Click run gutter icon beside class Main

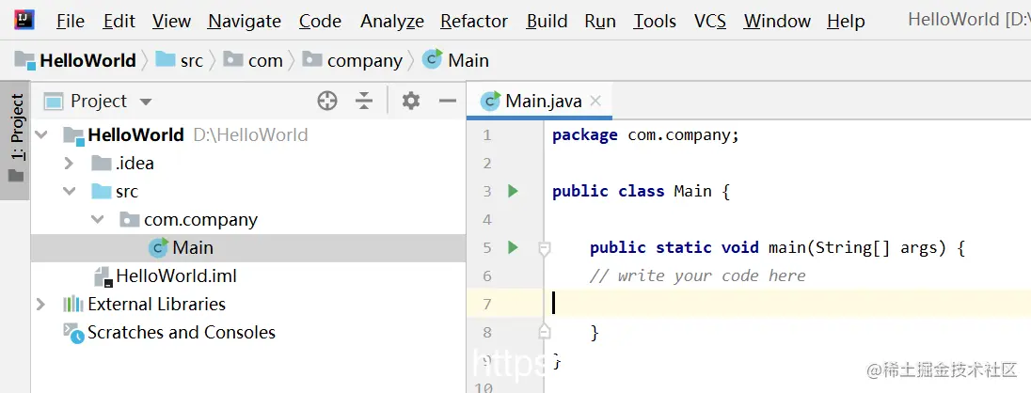click(x=513, y=191)
